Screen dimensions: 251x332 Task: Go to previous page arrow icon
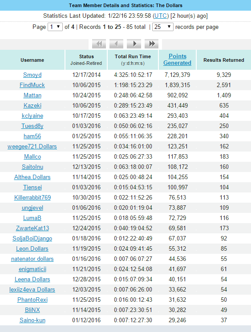pos(117,44)
